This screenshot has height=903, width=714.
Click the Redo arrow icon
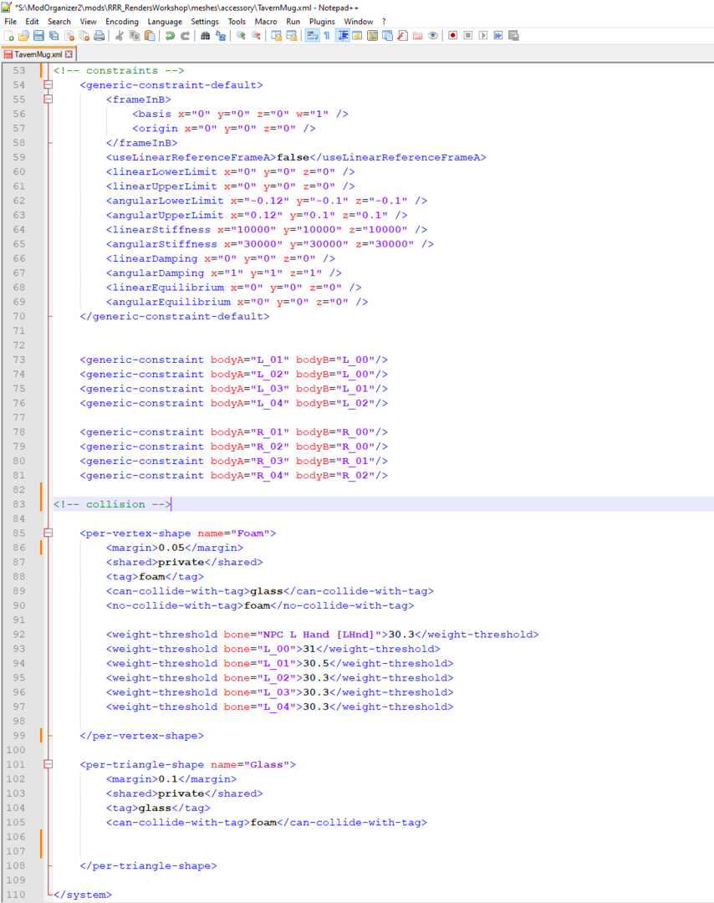coord(185,36)
